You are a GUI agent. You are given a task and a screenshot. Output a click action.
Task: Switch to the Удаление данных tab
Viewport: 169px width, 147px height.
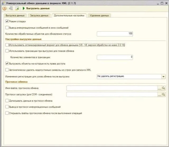[x=99, y=16]
